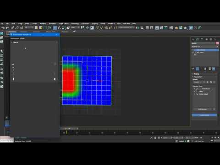Open the Graph Editors menu
Viewport: 220px width, 165px height.
click(64, 24)
